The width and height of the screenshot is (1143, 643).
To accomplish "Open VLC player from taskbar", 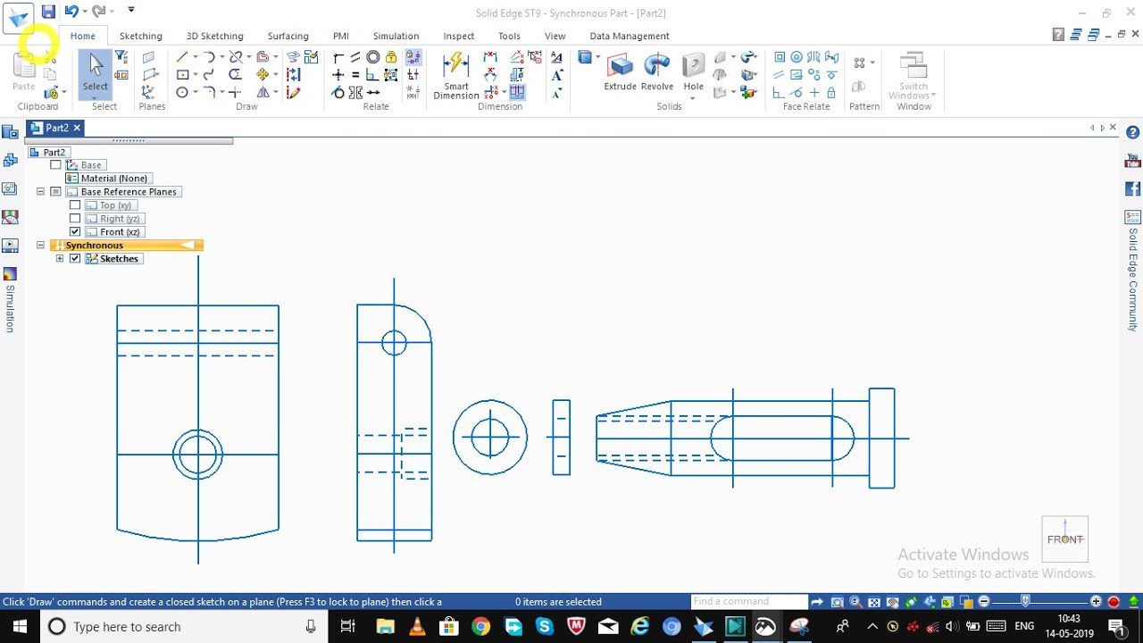I will [x=417, y=627].
